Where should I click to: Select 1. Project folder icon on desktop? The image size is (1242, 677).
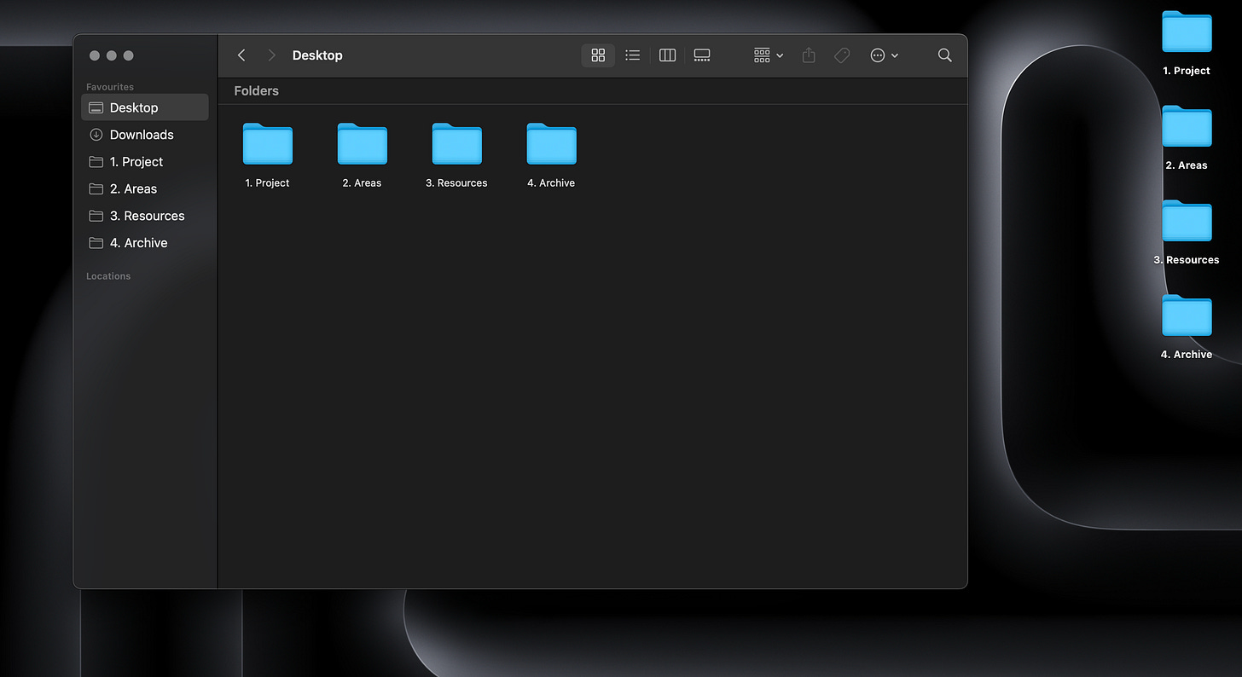pos(1187,32)
